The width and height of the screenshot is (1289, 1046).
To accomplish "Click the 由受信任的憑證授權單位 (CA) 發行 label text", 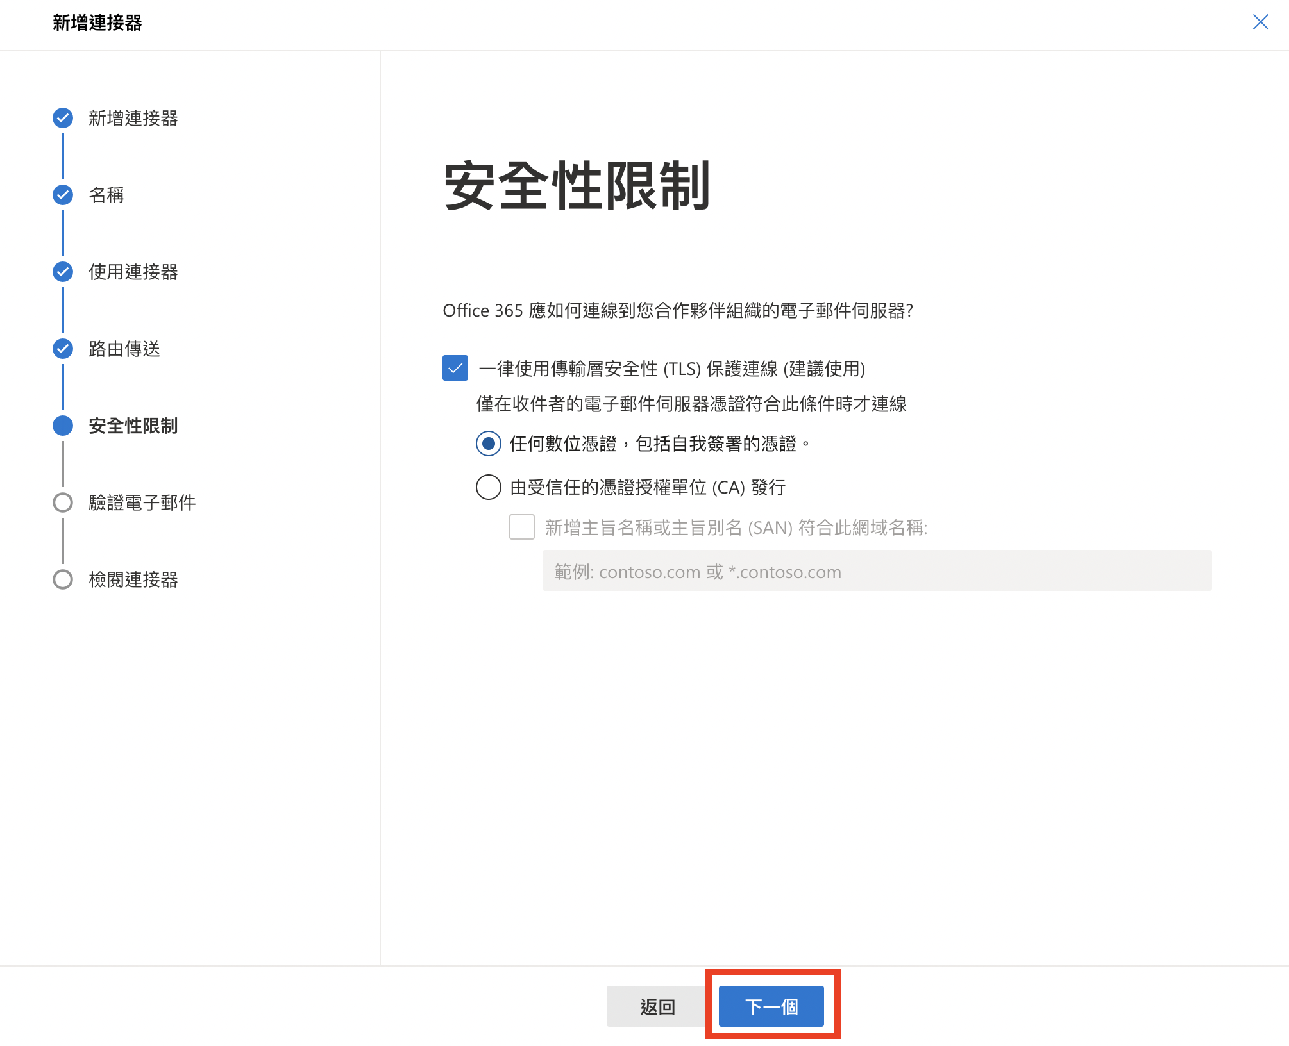I will point(648,487).
